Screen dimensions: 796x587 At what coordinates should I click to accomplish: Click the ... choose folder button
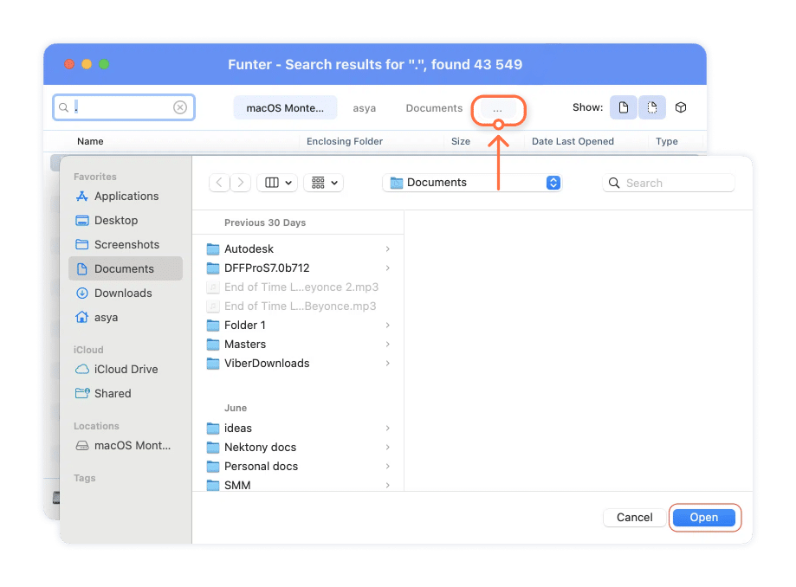tap(497, 108)
